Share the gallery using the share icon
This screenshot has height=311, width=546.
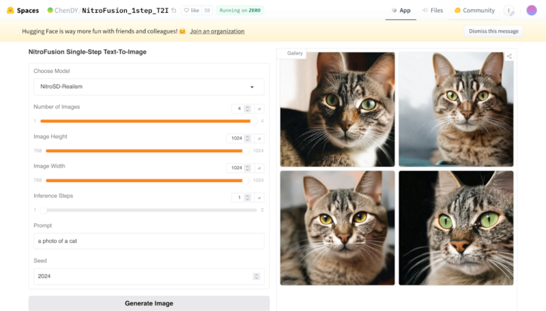point(509,56)
